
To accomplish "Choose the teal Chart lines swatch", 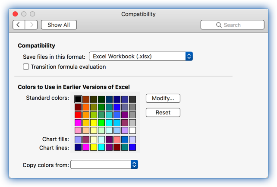I will point(125,147).
